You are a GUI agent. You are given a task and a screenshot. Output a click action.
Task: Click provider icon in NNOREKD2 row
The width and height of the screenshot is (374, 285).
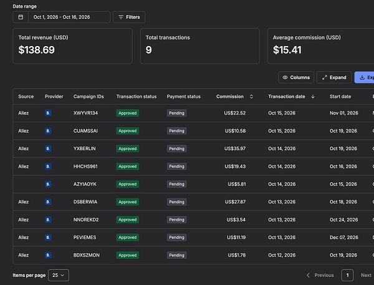[48, 220]
